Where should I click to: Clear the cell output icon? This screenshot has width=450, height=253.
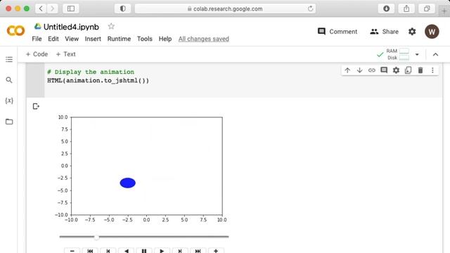pos(36,106)
